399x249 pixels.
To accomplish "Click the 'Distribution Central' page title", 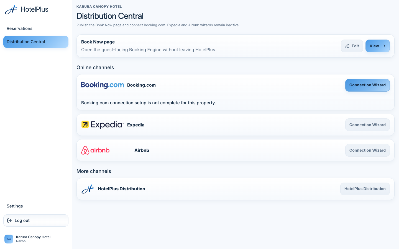I will [x=110, y=16].
